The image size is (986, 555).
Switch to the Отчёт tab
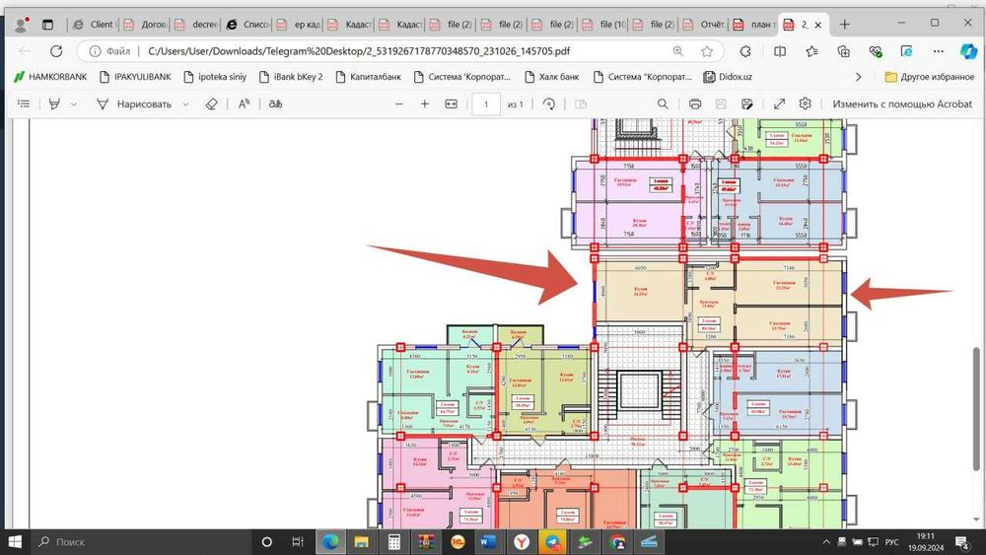point(702,25)
